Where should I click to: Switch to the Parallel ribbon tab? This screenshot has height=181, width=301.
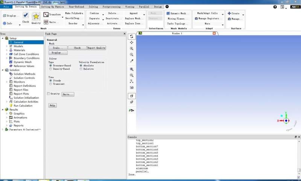pos(144,7)
